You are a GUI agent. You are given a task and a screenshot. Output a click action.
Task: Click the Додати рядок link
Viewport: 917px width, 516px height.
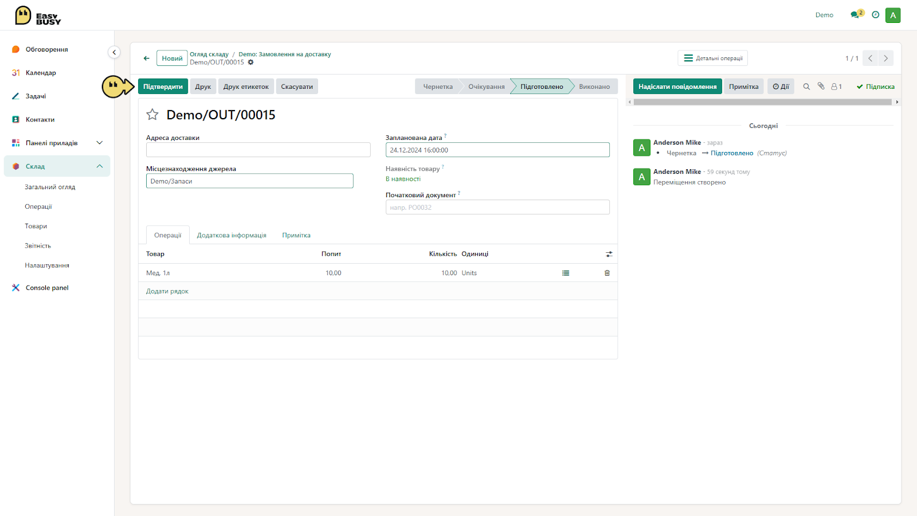click(x=167, y=291)
